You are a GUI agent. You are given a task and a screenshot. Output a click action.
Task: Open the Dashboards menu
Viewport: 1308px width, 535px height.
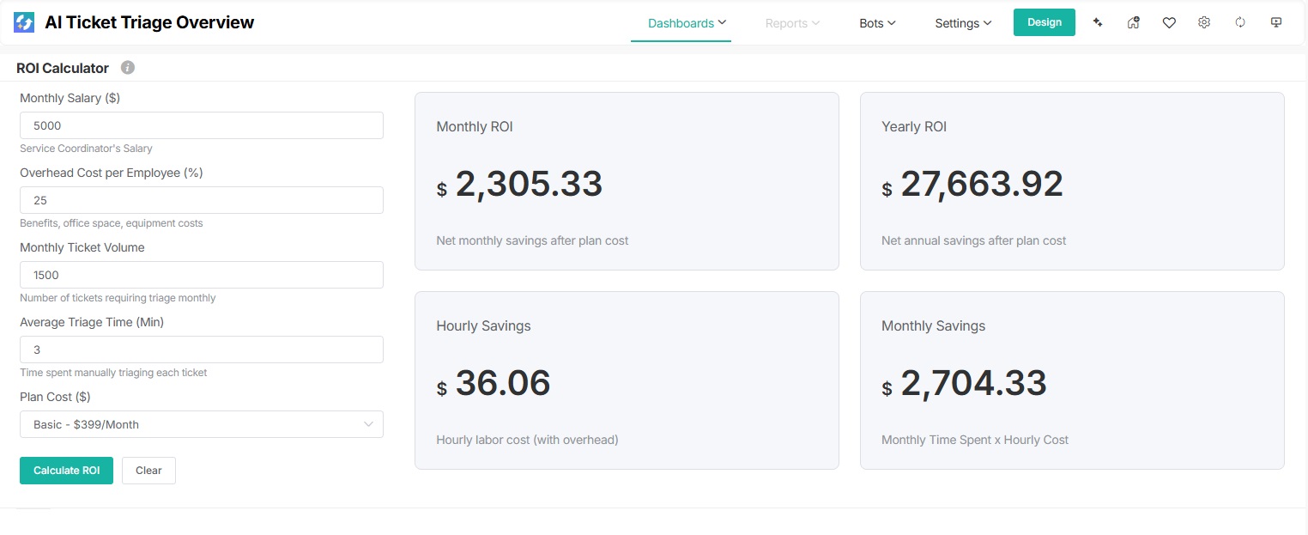point(687,23)
